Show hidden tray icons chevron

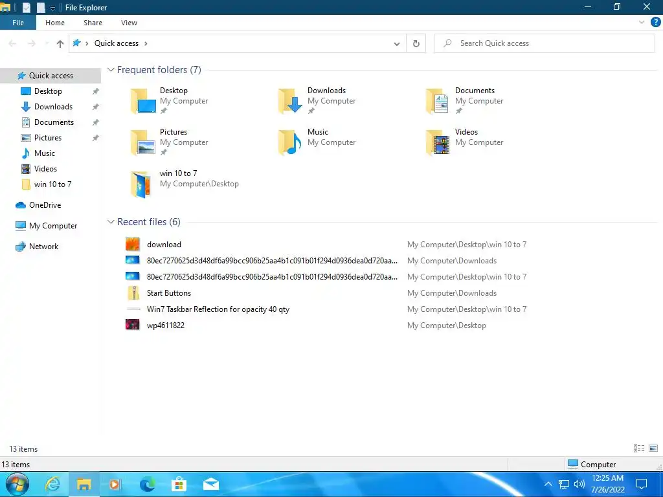click(x=548, y=484)
